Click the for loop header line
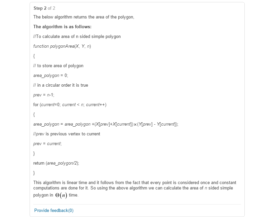This screenshot has height=217, width=278. point(70,105)
